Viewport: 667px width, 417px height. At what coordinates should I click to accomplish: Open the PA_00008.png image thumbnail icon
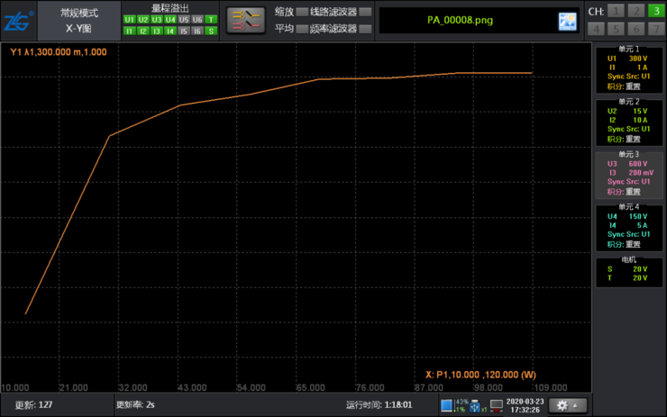tap(568, 22)
